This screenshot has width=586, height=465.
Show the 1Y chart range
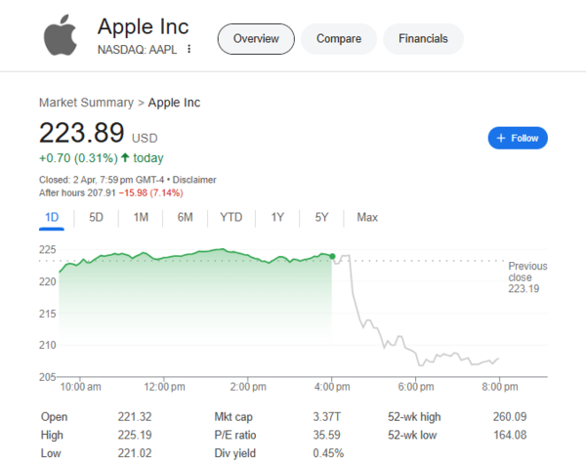point(277,217)
